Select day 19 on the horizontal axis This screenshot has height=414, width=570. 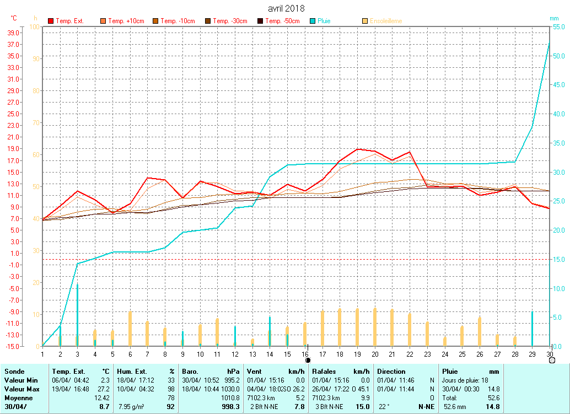357,353
